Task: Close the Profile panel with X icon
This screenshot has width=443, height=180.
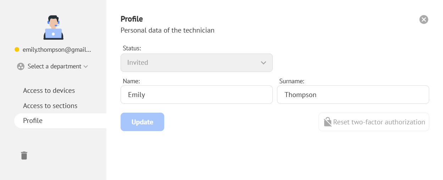Action: [424, 19]
